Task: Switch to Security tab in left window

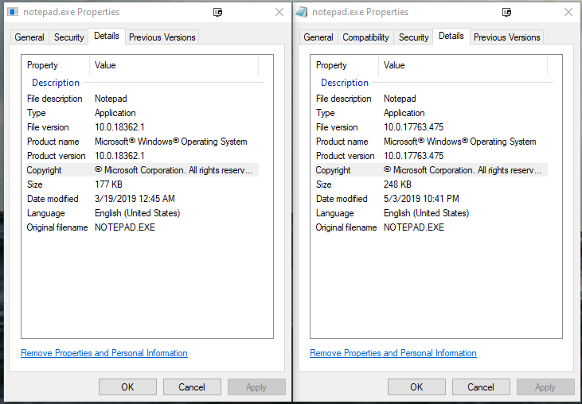Action: [68, 37]
